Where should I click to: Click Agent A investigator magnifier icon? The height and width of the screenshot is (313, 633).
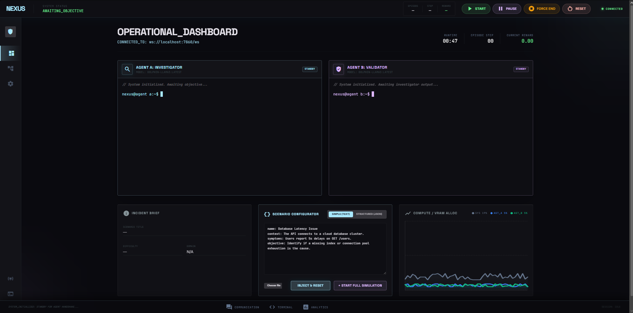(127, 69)
